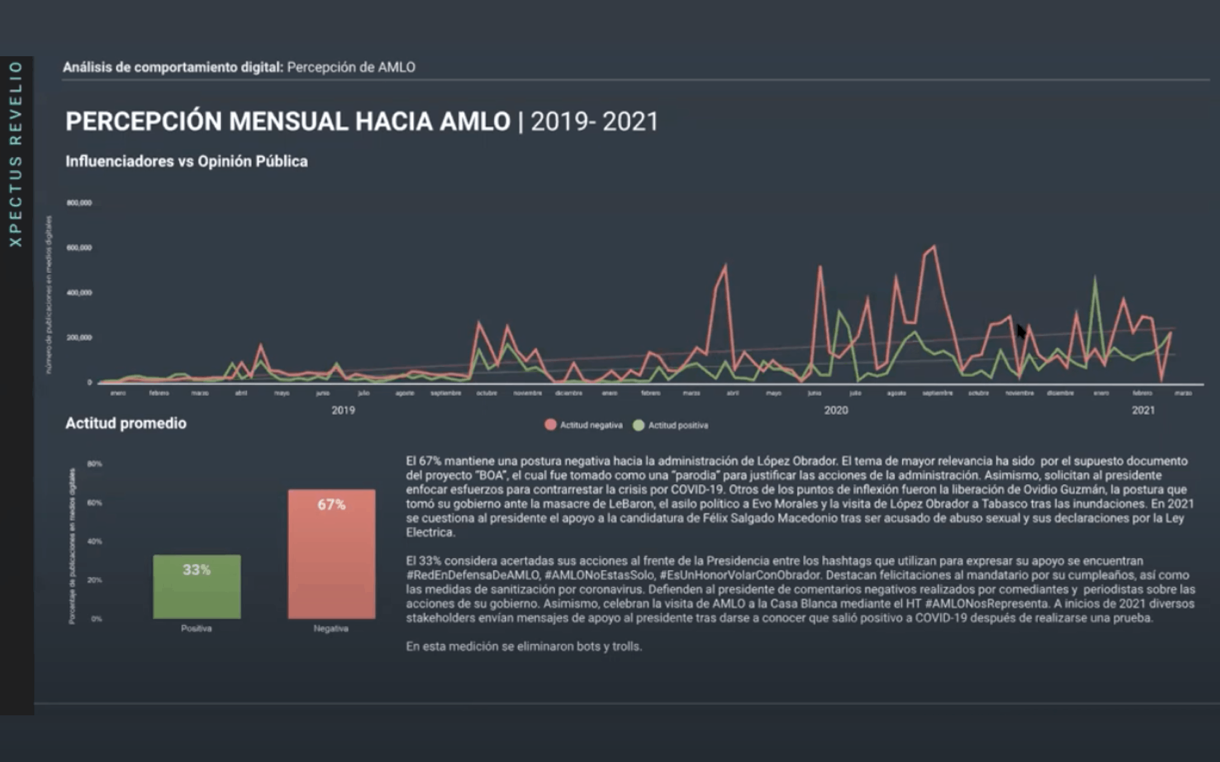Click the 'Positiva' label under the green bar
Image resolution: width=1220 pixels, height=762 pixels.
click(197, 629)
